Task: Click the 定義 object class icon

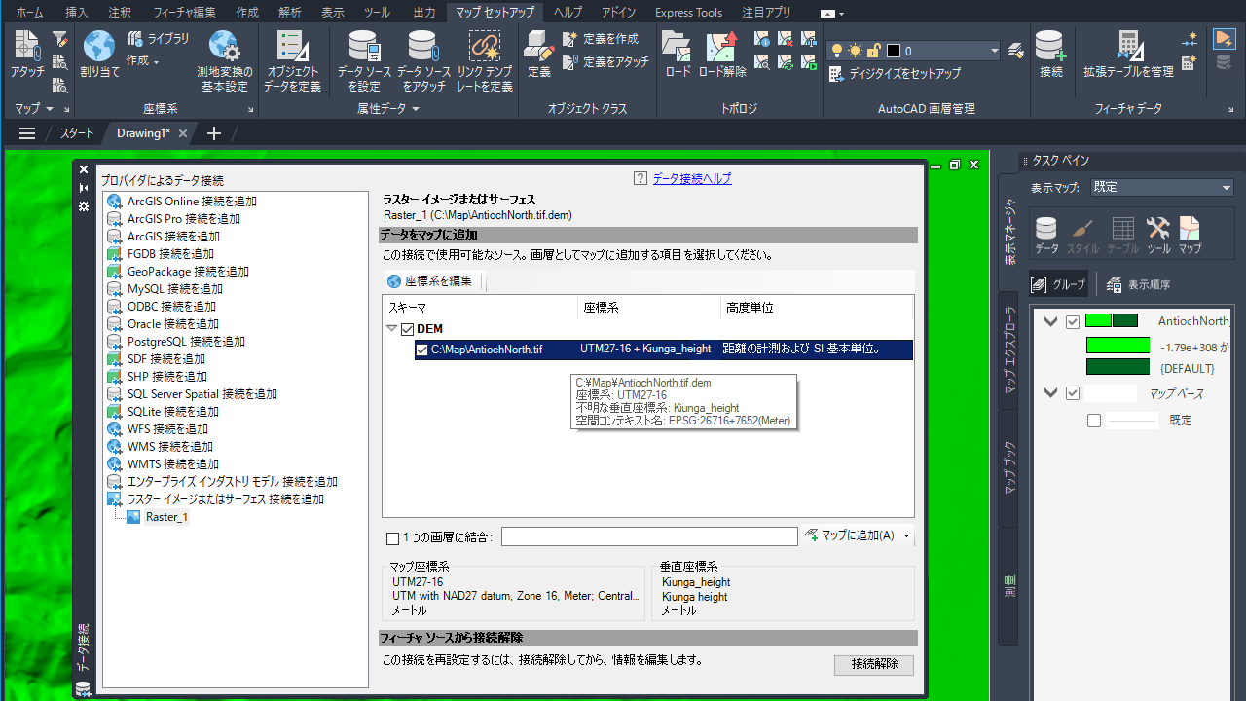Action: tap(539, 55)
